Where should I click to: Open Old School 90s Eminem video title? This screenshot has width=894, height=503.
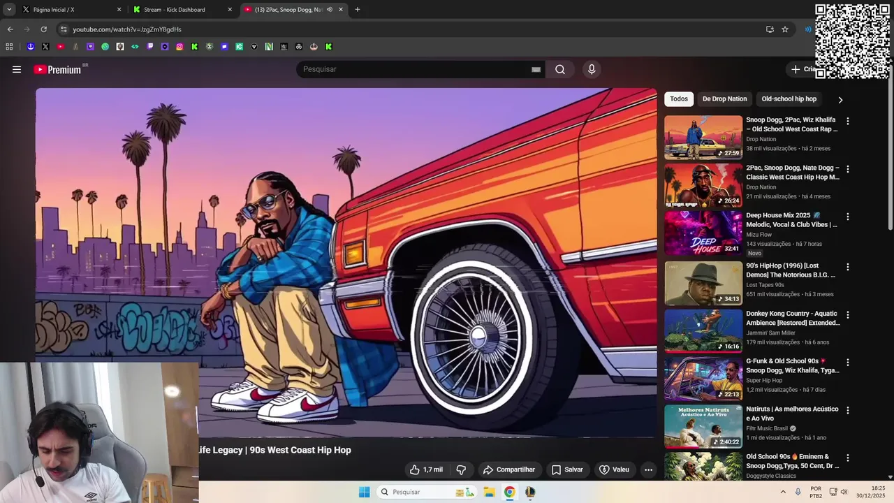793,461
